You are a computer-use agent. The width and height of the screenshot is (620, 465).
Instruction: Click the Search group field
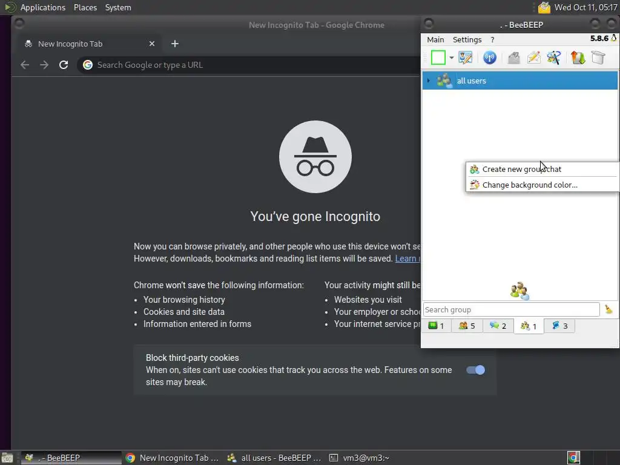511,309
